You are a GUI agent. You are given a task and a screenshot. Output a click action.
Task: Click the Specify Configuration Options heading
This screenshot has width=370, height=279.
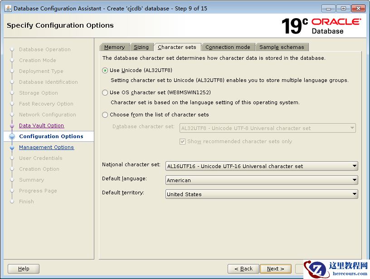pyautogui.click(x=60, y=25)
